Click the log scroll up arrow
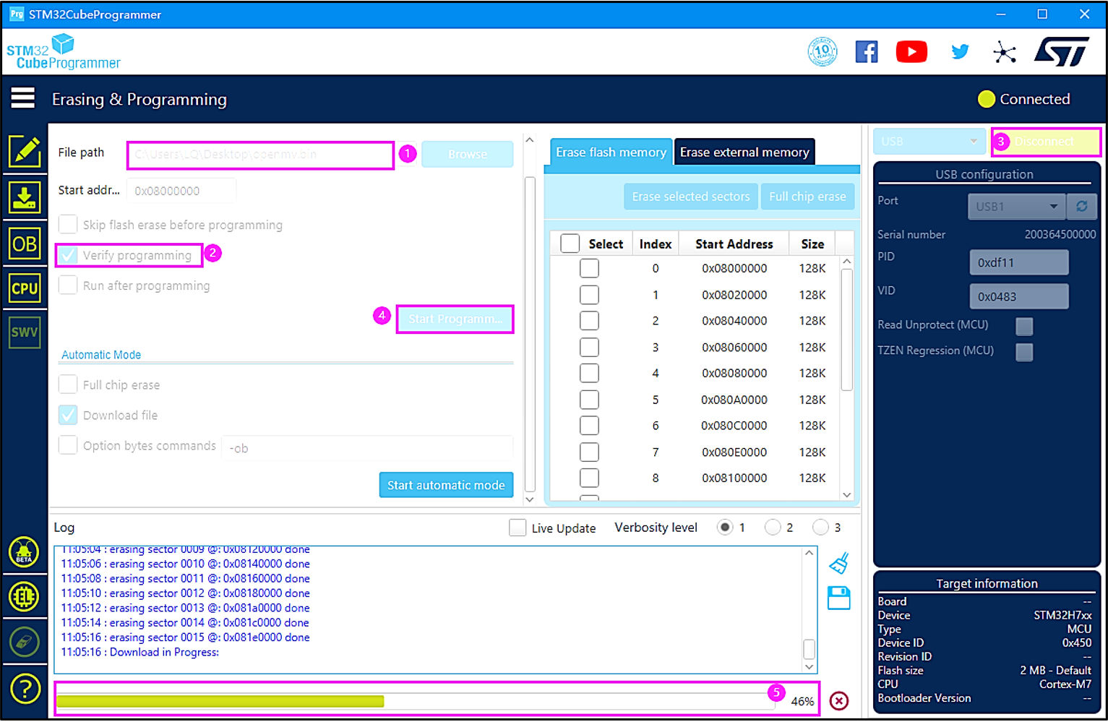Viewport: 1108px width, 722px height. click(x=809, y=553)
